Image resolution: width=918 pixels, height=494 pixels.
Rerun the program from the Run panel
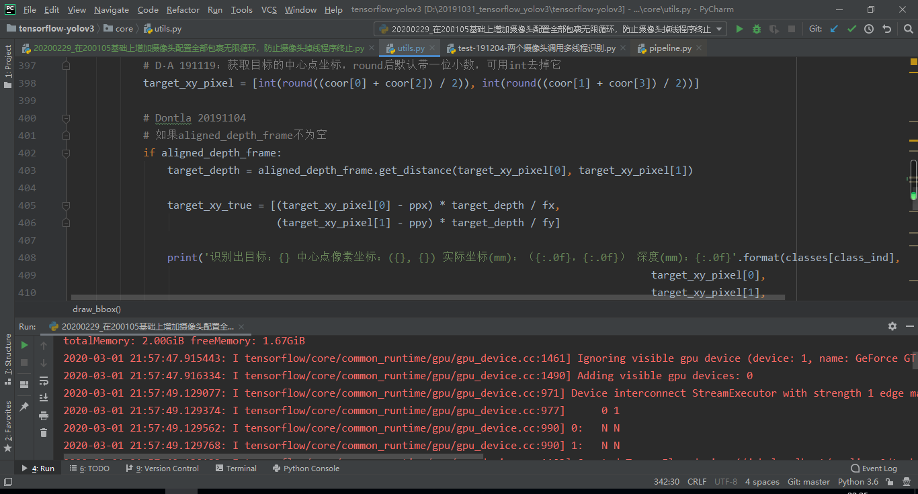(24, 346)
